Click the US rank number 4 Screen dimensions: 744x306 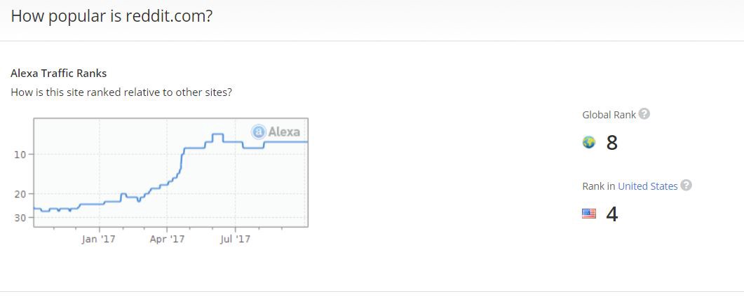click(612, 214)
